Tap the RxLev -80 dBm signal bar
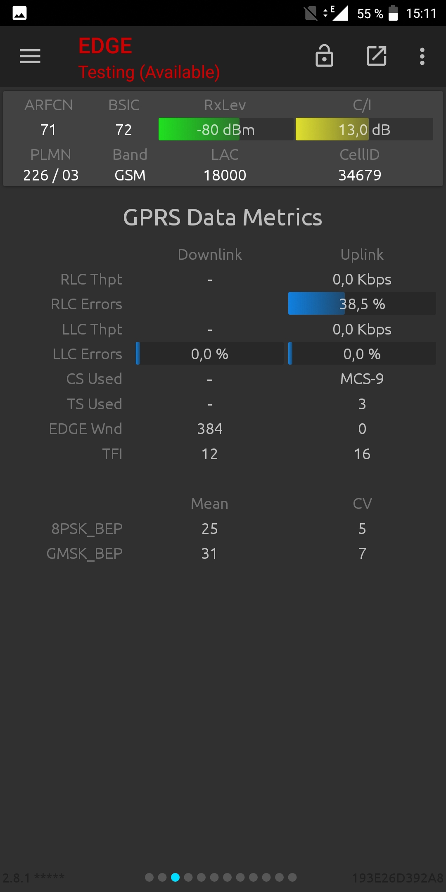446x892 pixels. pos(226,129)
